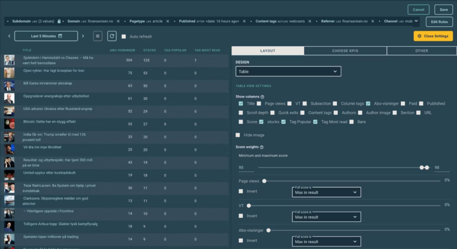Click the refresh icon button
Viewport: 457px width, 249px height.
point(112,36)
